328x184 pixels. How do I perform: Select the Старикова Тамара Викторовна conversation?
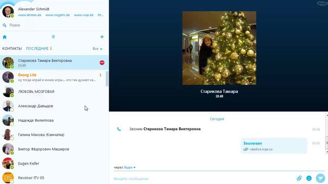(x=54, y=62)
